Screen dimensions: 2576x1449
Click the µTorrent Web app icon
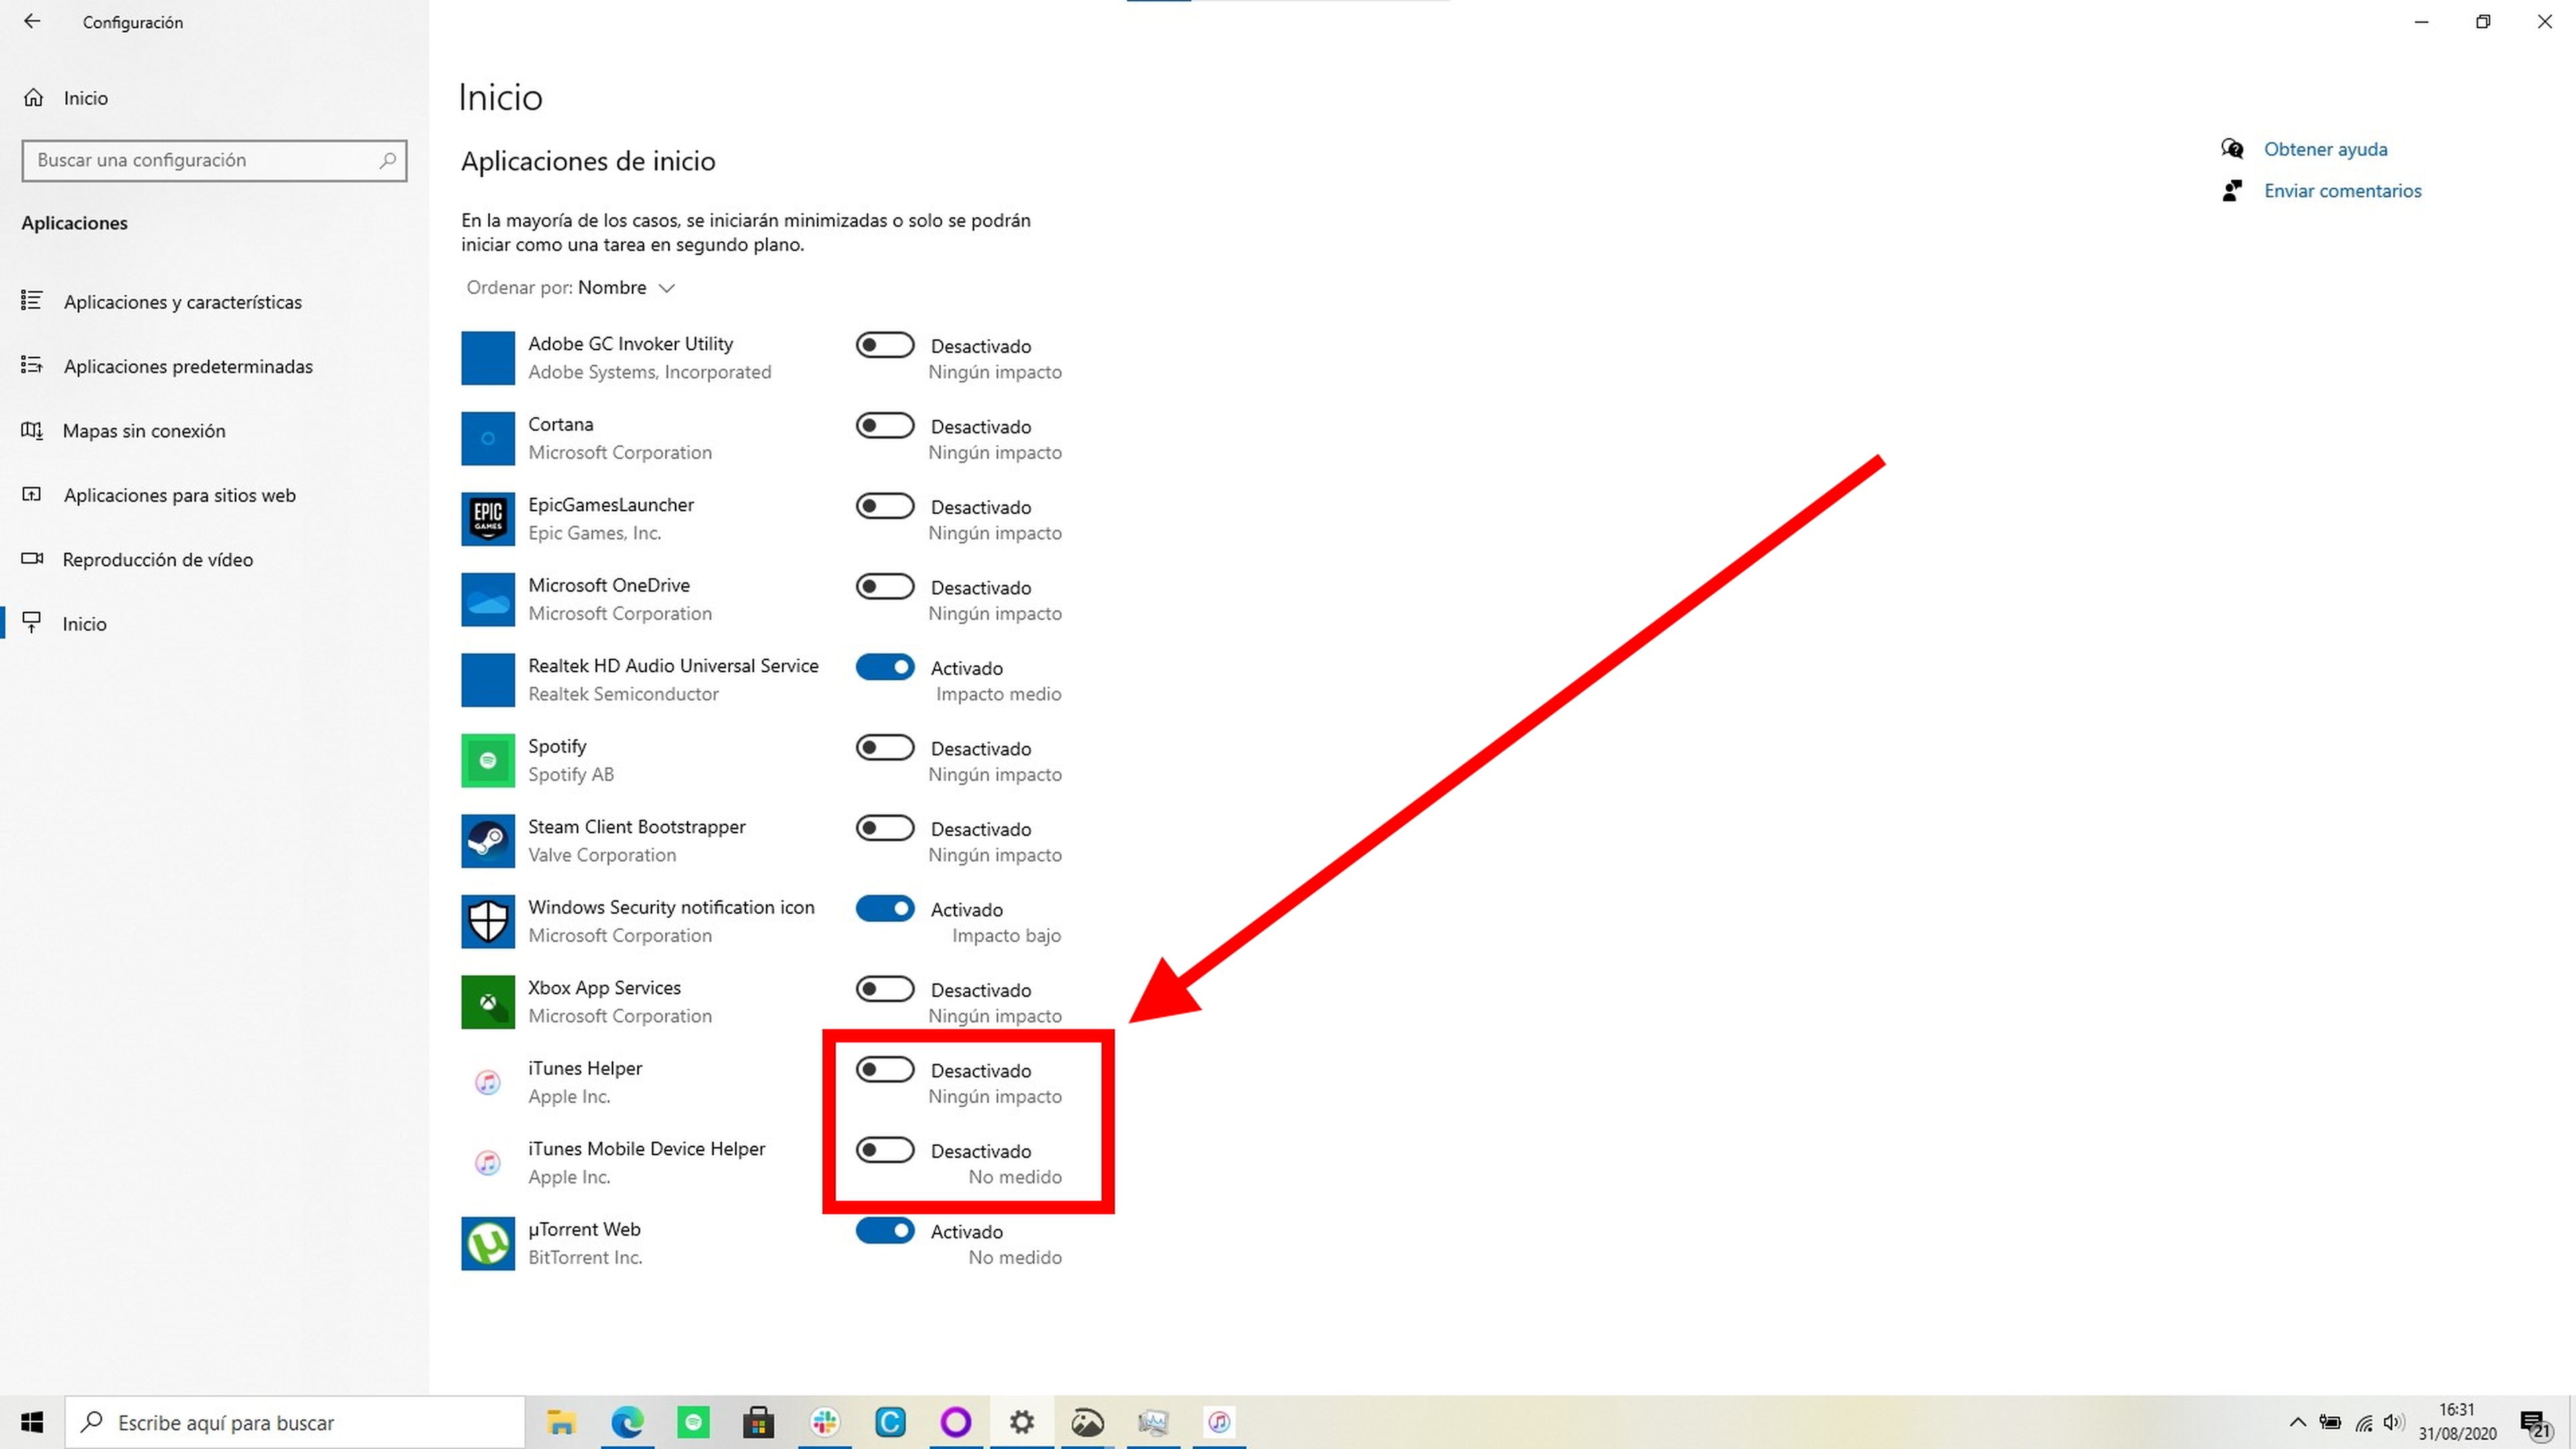pyautogui.click(x=487, y=1243)
